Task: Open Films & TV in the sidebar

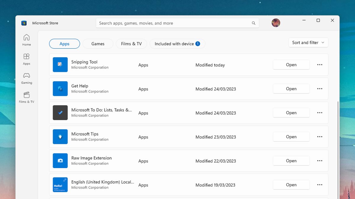Action: [x=26, y=97]
